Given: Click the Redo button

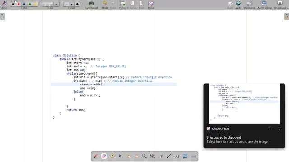Looking at the screenshot, I should pos(112,5).
